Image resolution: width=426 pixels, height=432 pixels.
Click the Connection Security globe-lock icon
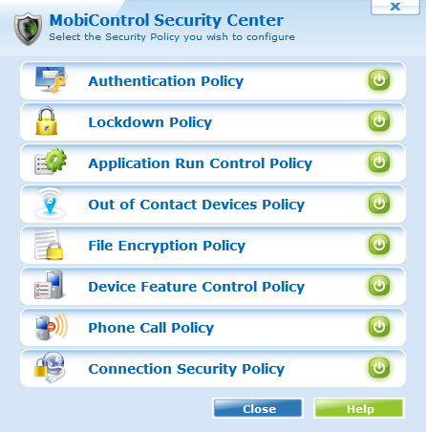tap(50, 367)
